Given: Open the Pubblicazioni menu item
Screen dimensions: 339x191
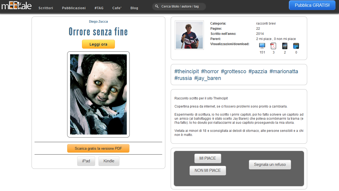Looking at the screenshot, I should [74, 8].
